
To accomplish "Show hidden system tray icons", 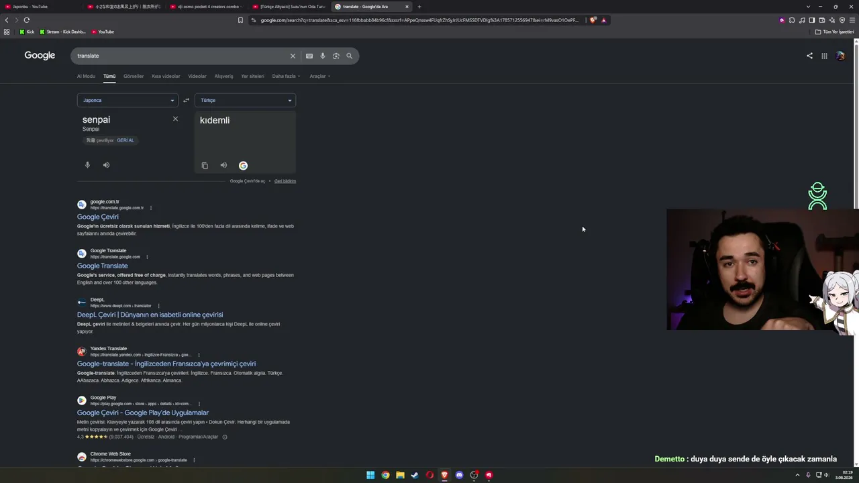I will [797, 475].
